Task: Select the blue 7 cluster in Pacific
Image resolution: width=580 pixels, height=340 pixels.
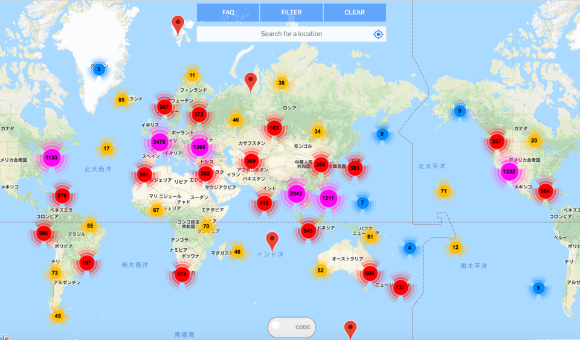Action: coord(362,202)
